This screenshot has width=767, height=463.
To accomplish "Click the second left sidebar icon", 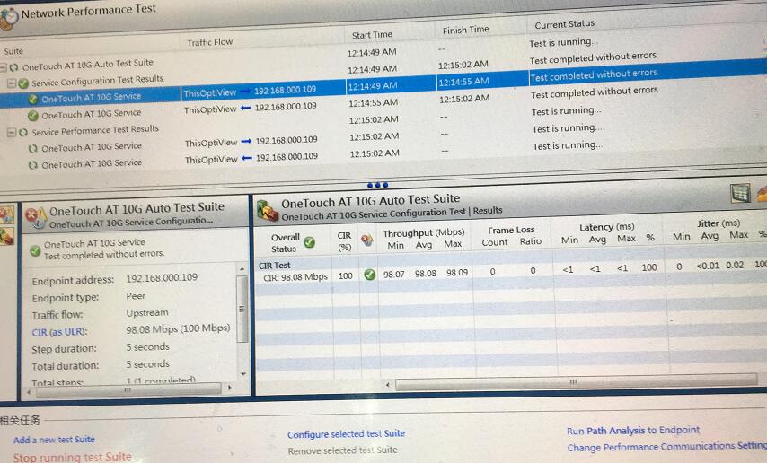I will pyautogui.click(x=7, y=236).
